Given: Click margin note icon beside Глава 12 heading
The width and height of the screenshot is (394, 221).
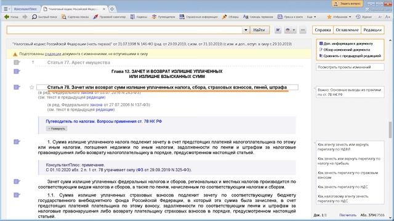Looking at the screenshot, I should click(x=17, y=71).
